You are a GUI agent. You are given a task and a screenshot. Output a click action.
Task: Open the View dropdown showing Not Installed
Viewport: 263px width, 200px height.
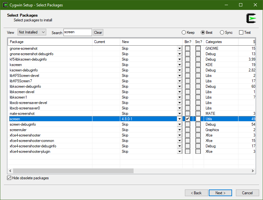32,32
